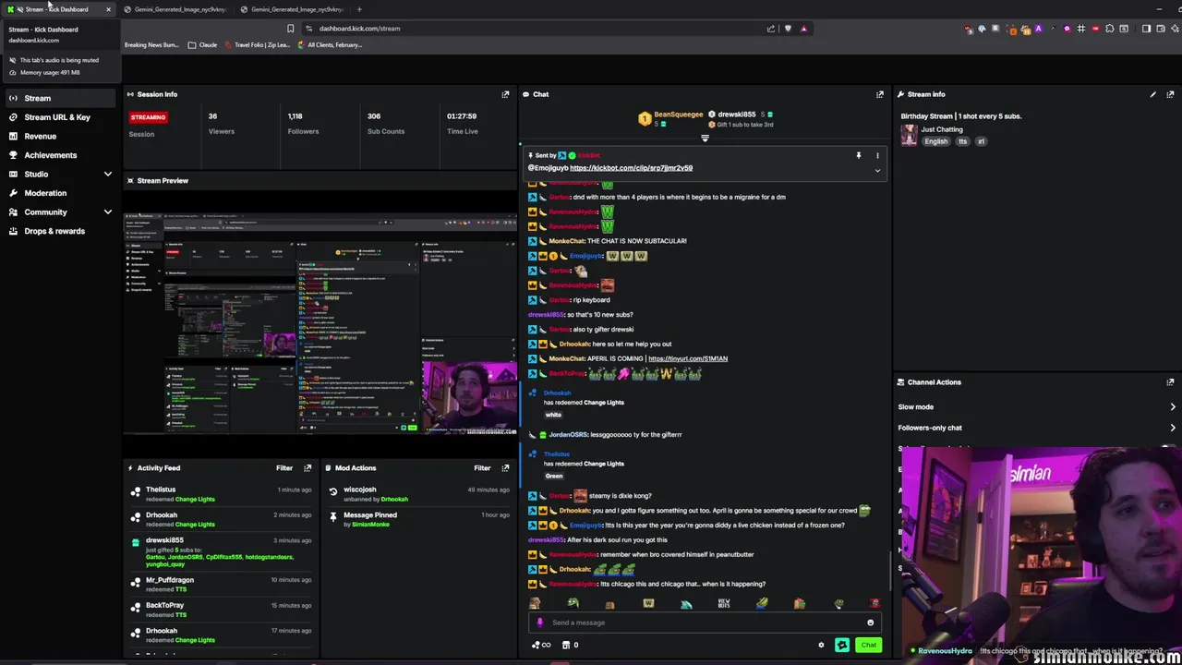This screenshot has height=665, width=1182.
Task: Open the Mod Actions Filter
Action: [x=482, y=468]
